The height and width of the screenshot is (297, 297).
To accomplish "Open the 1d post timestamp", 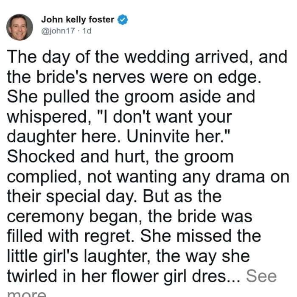I will [87, 31].
